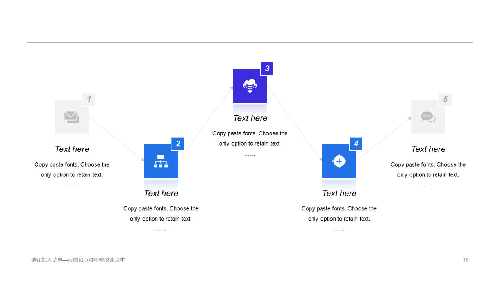The image size is (500, 281).
Task: Click the gray chat bubbles icon
Action: 428,117
